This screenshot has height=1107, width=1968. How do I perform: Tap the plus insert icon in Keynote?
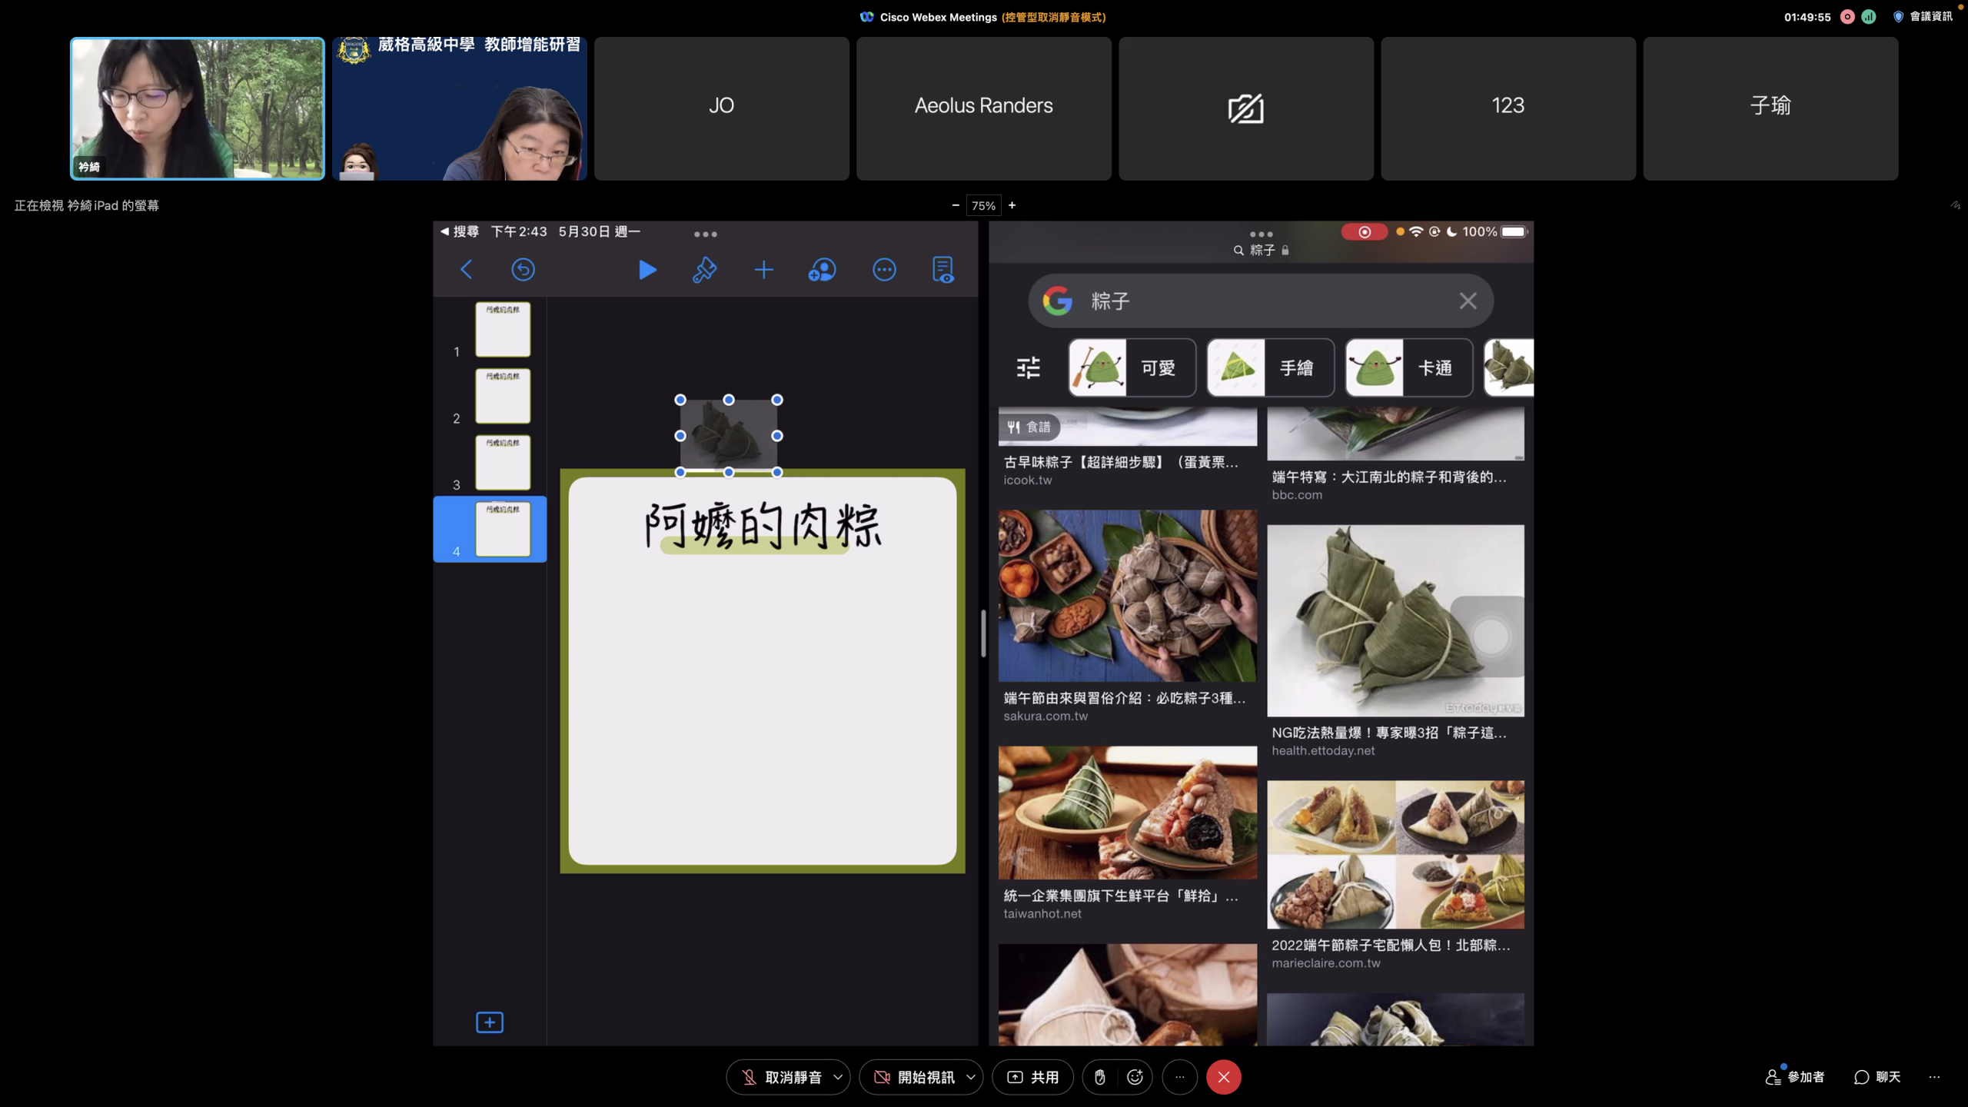pos(763,270)
